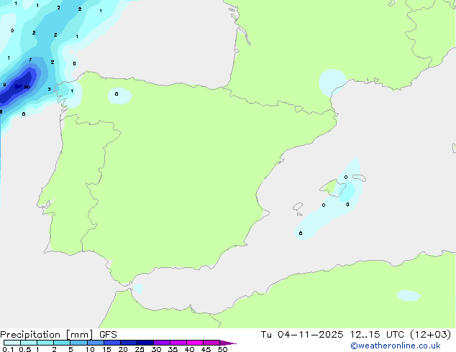Click the 'Precipitation [mm] GFS' title text
The height and width of the screenshot is (352, 456).
[x=58, y=335]
